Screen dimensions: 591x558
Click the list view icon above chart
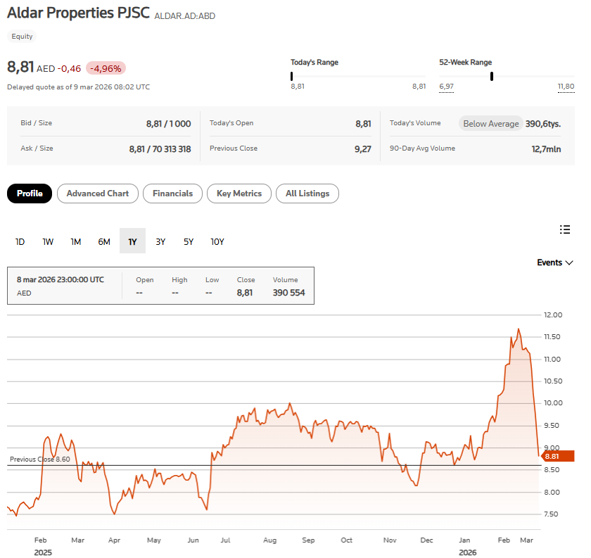coord(564,229)
